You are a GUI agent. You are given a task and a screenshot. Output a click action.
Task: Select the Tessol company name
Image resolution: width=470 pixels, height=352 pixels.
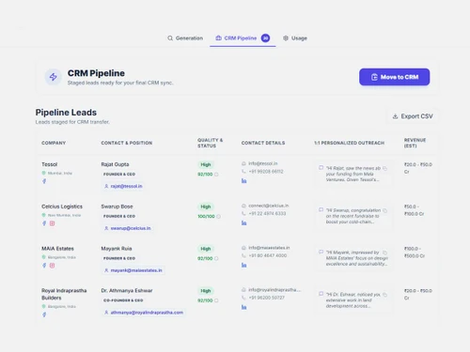(50, 164)
